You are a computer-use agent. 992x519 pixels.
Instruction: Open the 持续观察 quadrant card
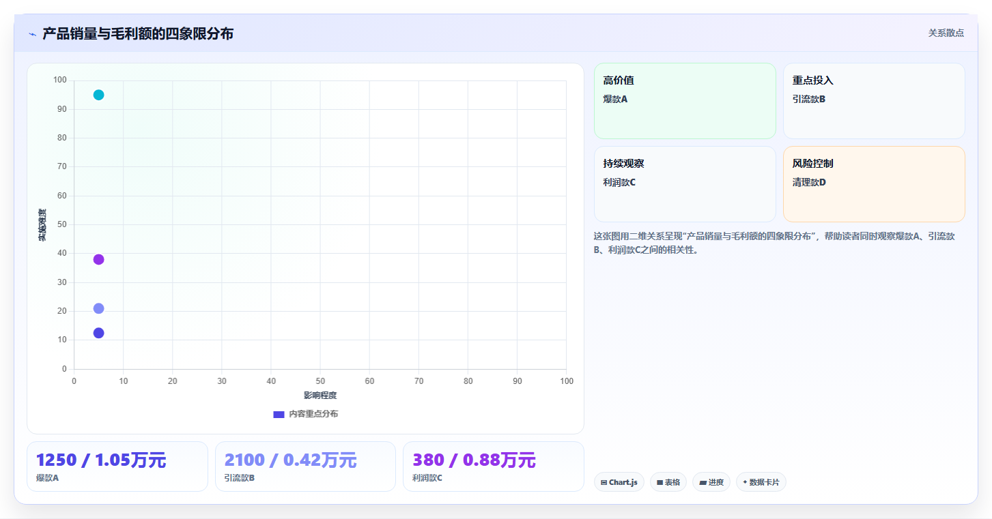click(x=685, y=184)
